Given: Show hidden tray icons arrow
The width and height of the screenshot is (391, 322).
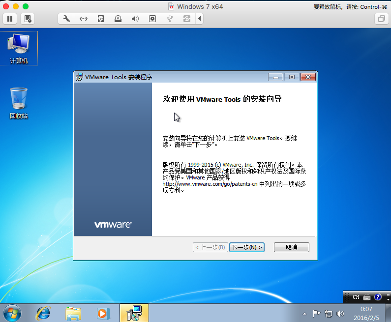Looking at the screenshot, I should tap(305, 314).
